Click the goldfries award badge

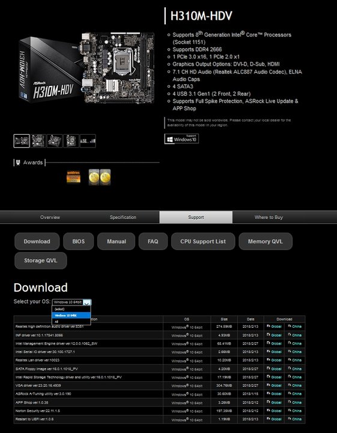73,177
